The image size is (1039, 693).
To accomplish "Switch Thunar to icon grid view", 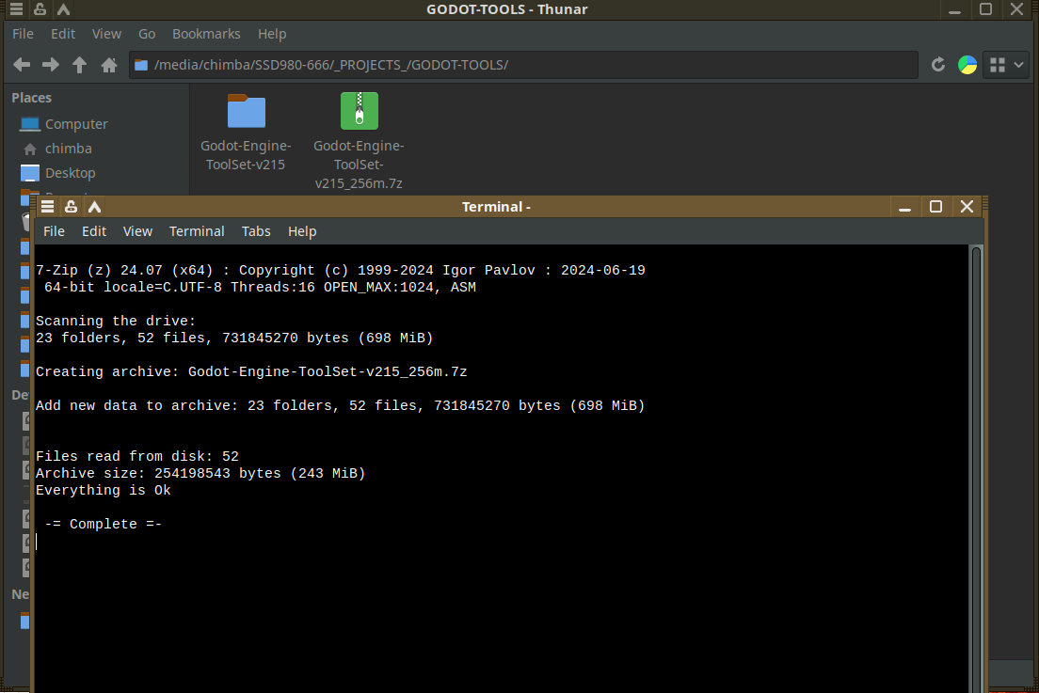I will [998, 65].
